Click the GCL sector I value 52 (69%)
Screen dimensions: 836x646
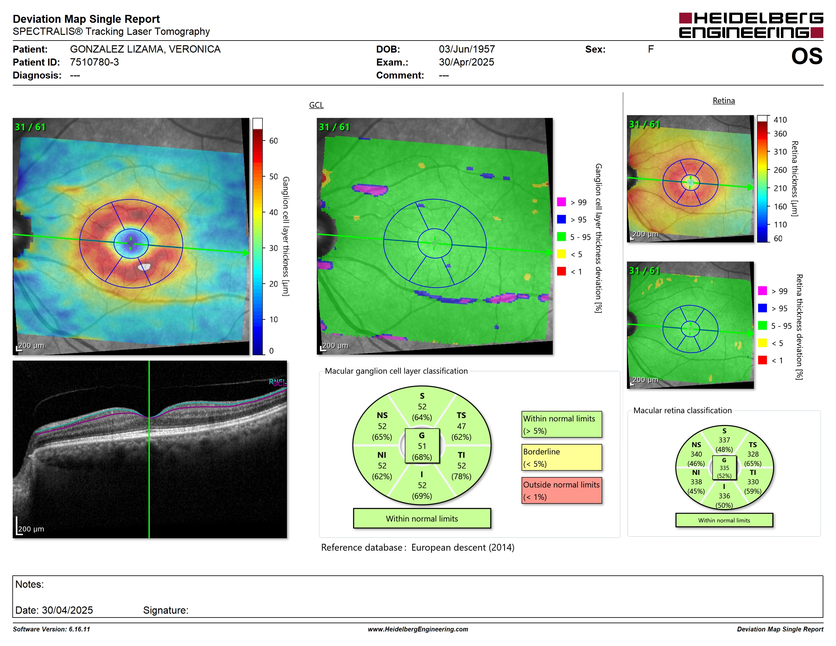click(422, 491)
